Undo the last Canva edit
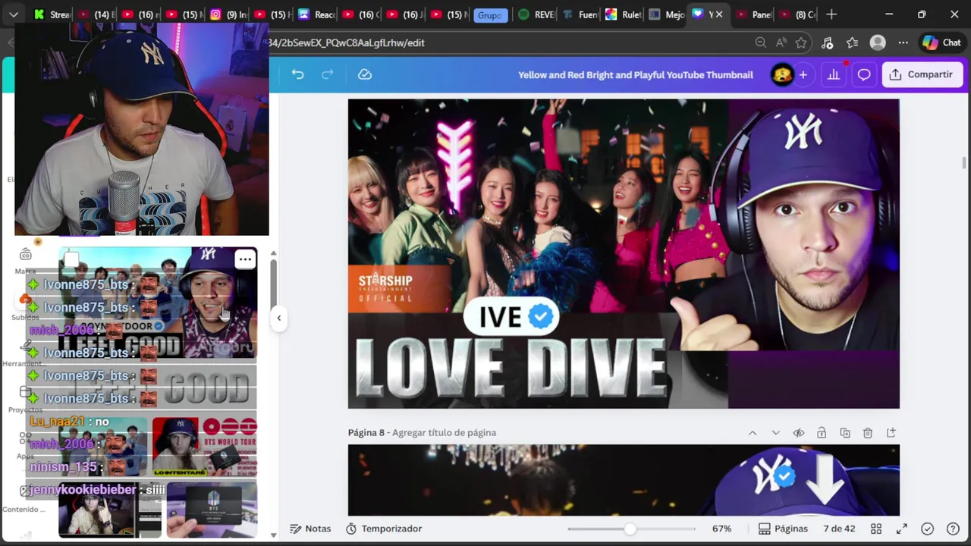Screen dimensions: 971x546 pos(297,74)
